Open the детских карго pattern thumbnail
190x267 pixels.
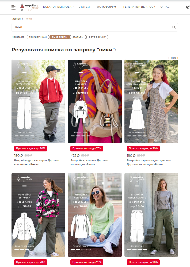[38, 101]
